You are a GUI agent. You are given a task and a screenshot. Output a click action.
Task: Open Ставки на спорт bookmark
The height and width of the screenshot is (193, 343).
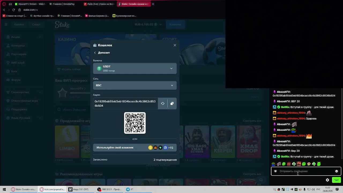(14, 16)
